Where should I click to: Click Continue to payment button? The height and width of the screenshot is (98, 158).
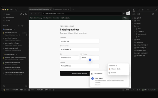click(x=75, y=73)
